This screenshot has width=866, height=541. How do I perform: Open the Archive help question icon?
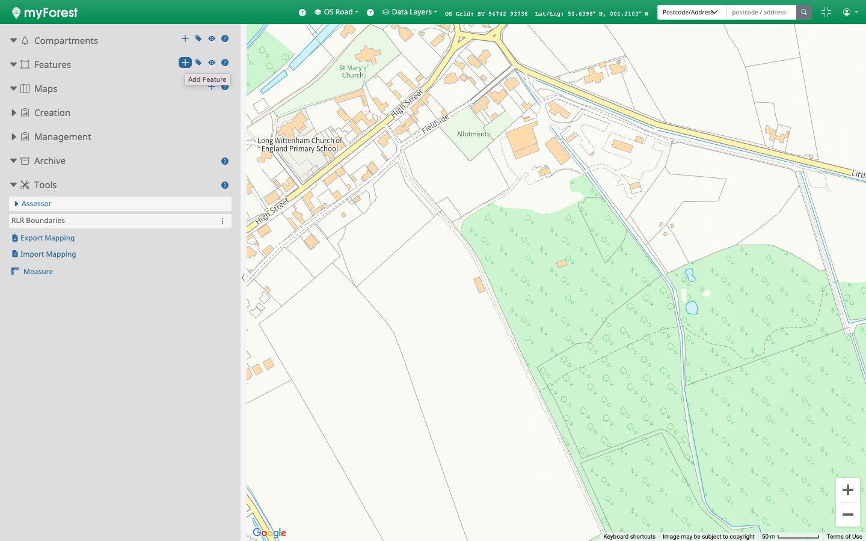(x=225, y=161)
